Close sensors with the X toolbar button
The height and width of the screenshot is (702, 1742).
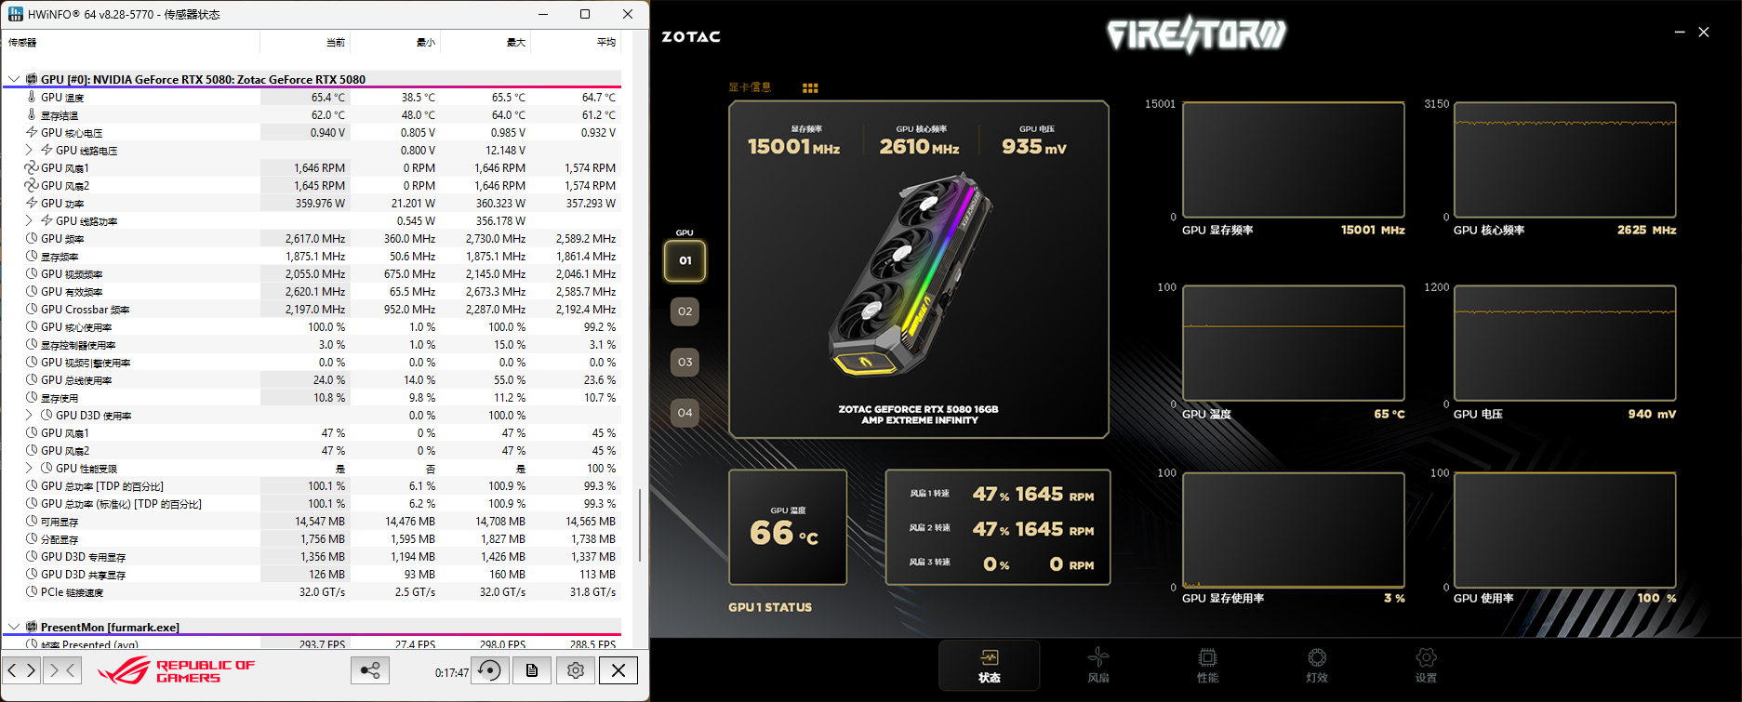click(x=618, y=670)
